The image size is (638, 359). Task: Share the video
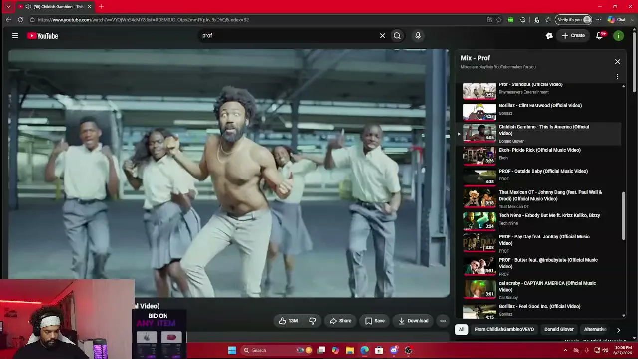pos(340,321)
